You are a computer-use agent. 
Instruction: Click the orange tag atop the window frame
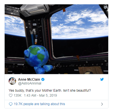pos(64,10)
